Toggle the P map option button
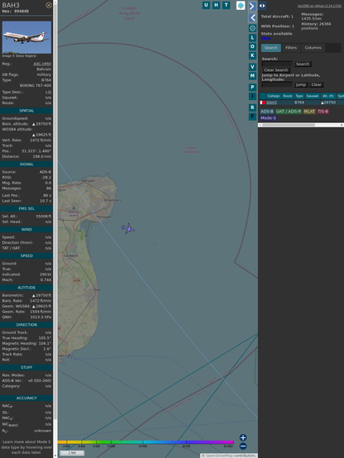The width and height of the screenshot is (344, 458). pos(252,87)
